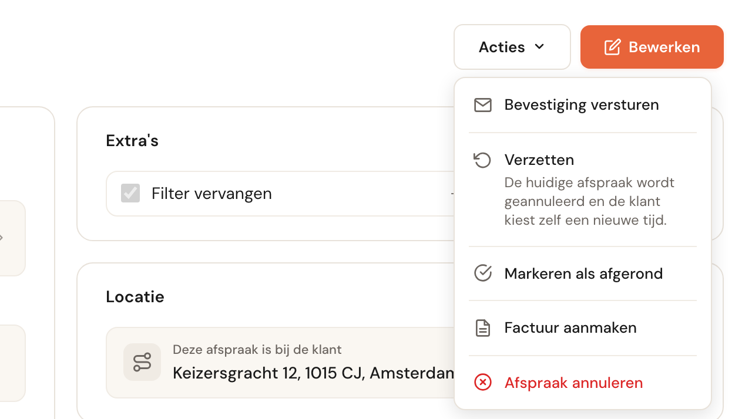This screenshot has height=419, width=752.
Task: Click the document icon for Factuur aanmaken
Action: [482, 327]
